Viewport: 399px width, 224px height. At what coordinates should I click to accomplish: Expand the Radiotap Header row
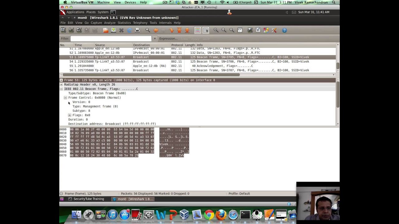(x=61, y=85)
